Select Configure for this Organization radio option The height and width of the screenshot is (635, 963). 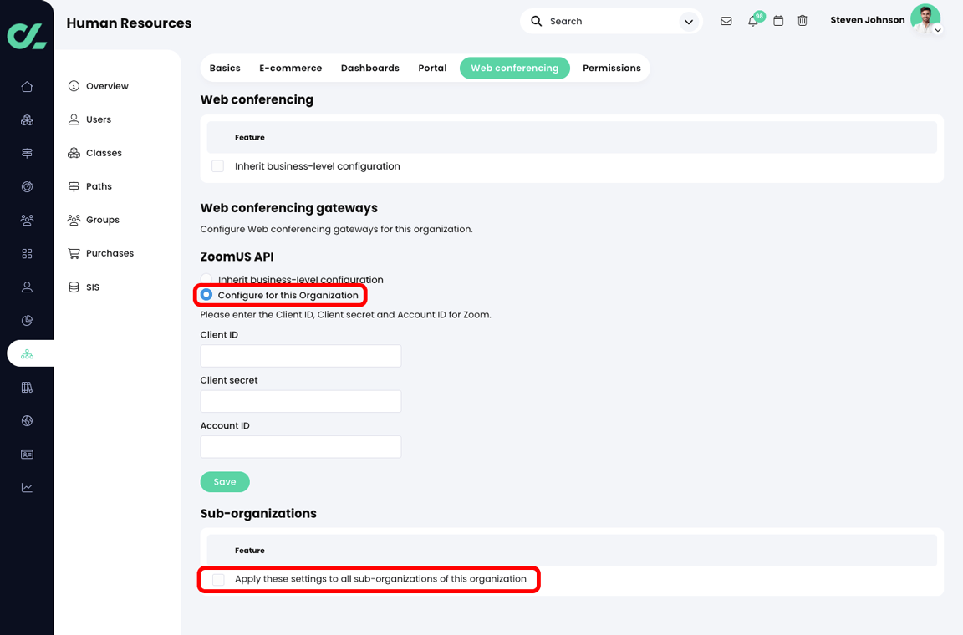click(x=206, y=294)
